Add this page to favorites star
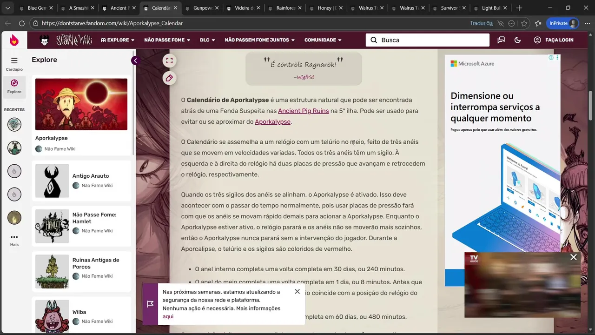 [x=524, y=23]
